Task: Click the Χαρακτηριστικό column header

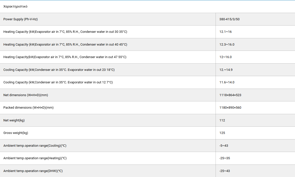Action: pos(16,7)
